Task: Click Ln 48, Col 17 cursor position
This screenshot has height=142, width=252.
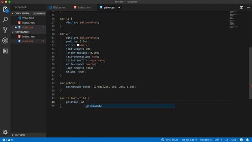Action: point(189,140)
